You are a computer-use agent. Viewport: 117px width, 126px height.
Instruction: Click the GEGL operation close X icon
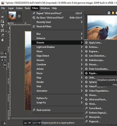click(2, 60)
